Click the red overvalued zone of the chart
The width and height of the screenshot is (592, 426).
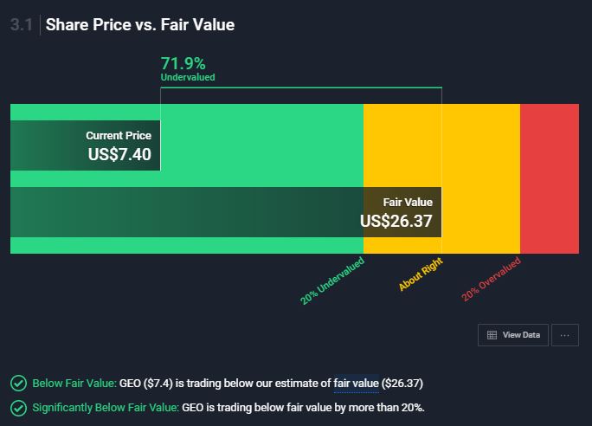click(x=549, y=178)
